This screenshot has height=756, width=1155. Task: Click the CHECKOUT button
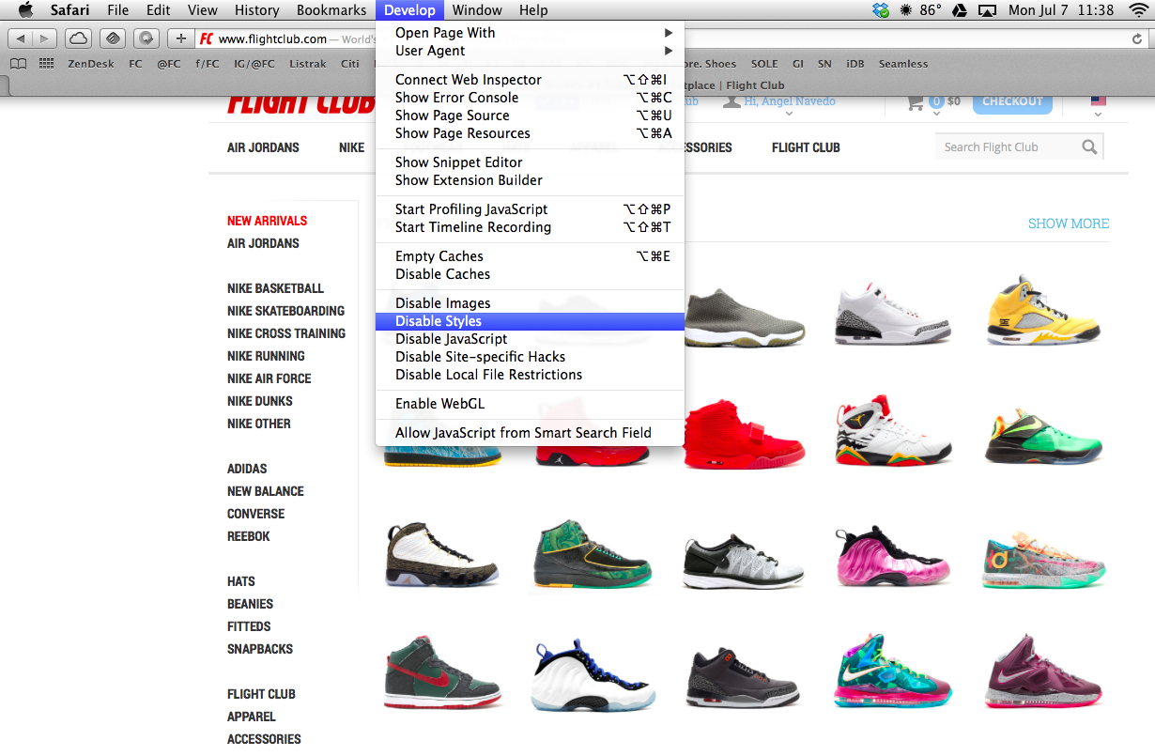pos(1012,101)
